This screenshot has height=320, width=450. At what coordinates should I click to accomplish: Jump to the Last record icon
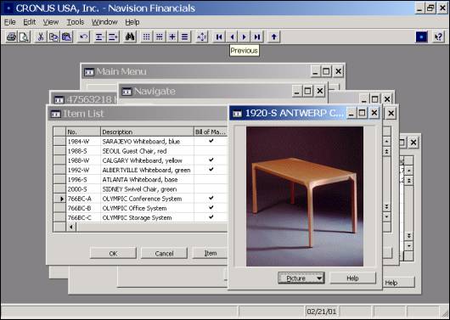[x=257, y=36]
